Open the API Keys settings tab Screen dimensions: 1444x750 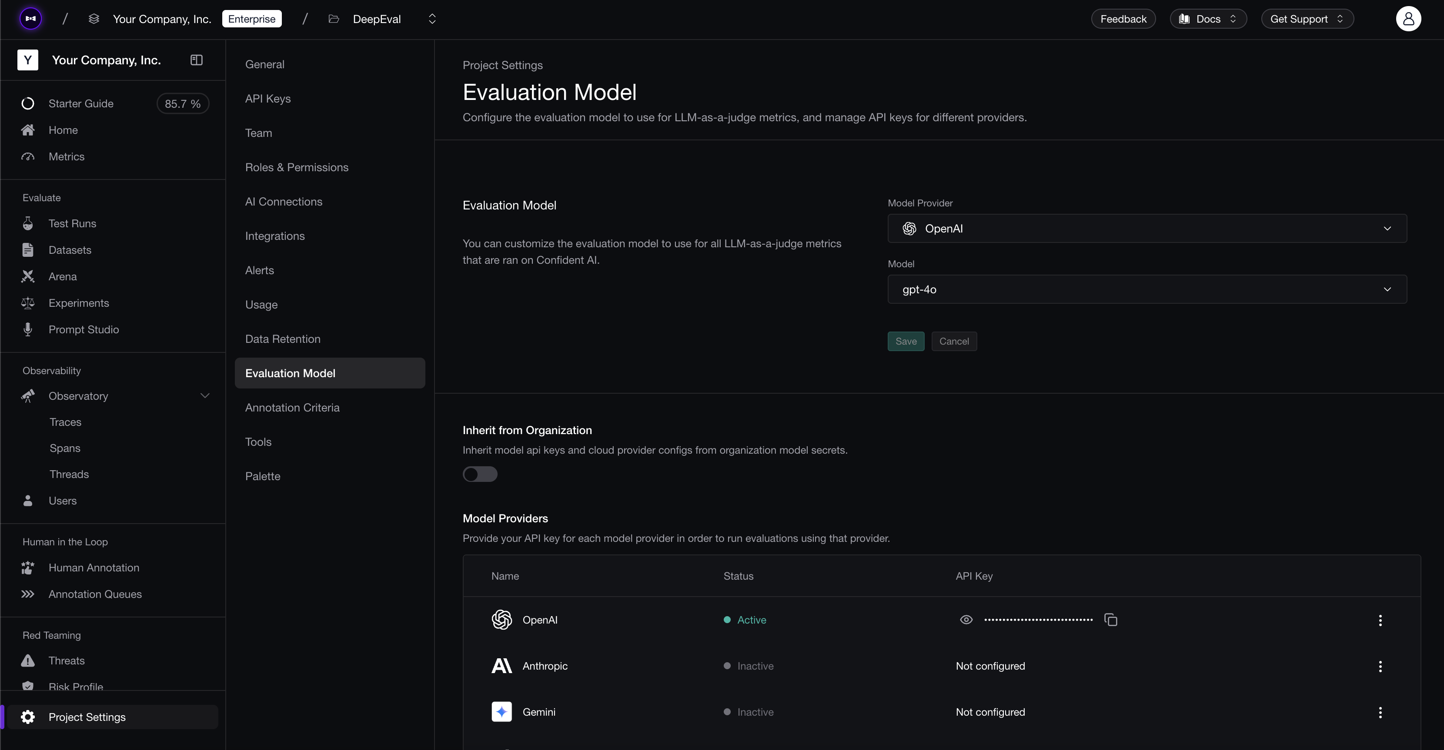[268, 99]
